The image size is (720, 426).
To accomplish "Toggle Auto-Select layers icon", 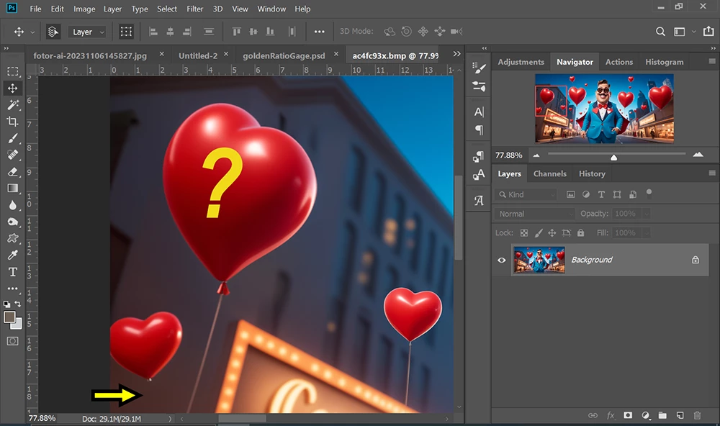I will [53, 32].
